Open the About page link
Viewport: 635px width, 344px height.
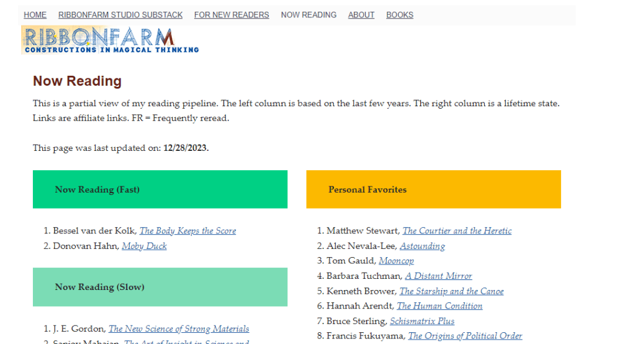(x=361, y=15)
